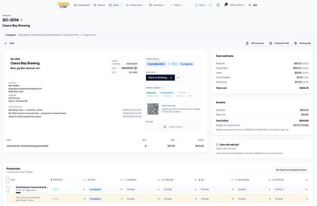Open the group row Finishing Pending dropdown
This screenshot has height=206, width=317.
coord(180,190)
